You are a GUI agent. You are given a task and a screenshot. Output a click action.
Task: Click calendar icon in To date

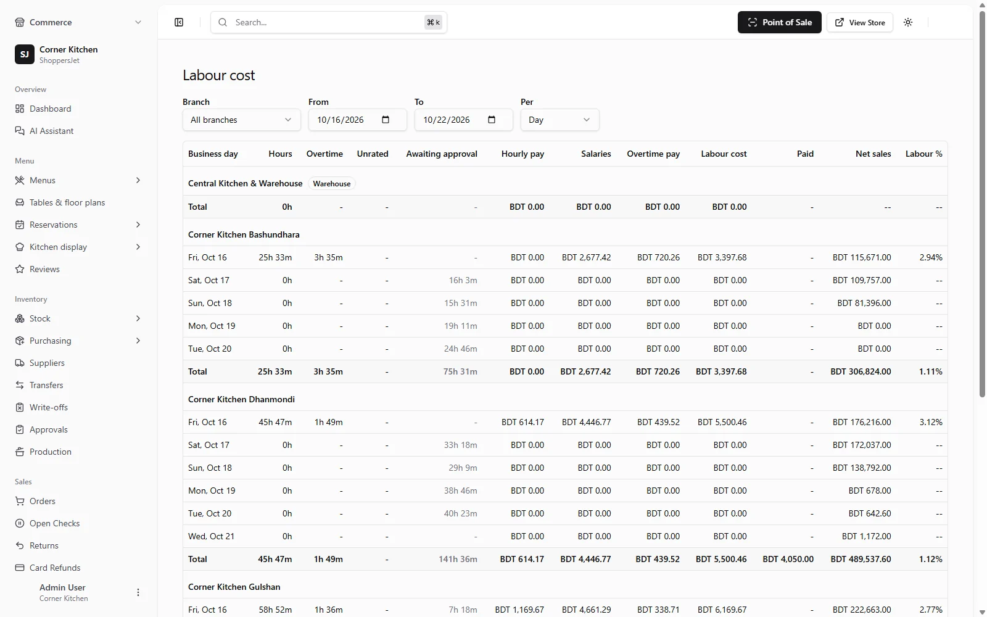[492, 120]
